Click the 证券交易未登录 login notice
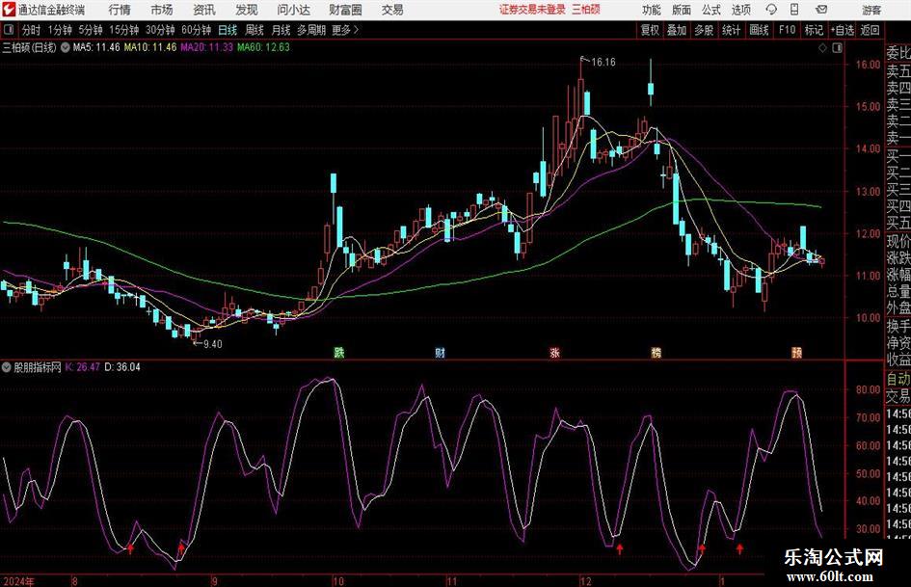The width and height of the screenshot is (911, 587). (x=532, y=10)
